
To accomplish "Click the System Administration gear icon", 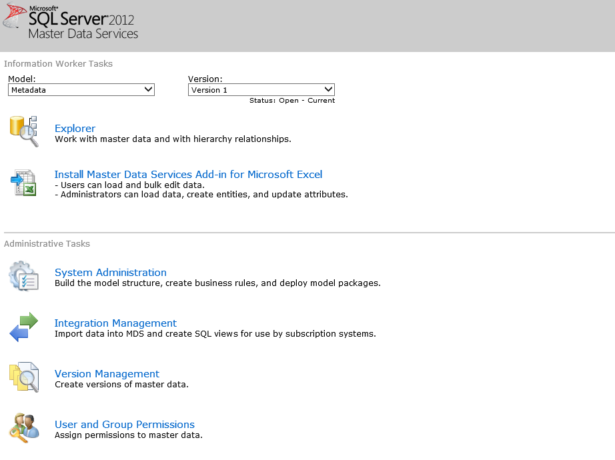I will click(24, 276).
